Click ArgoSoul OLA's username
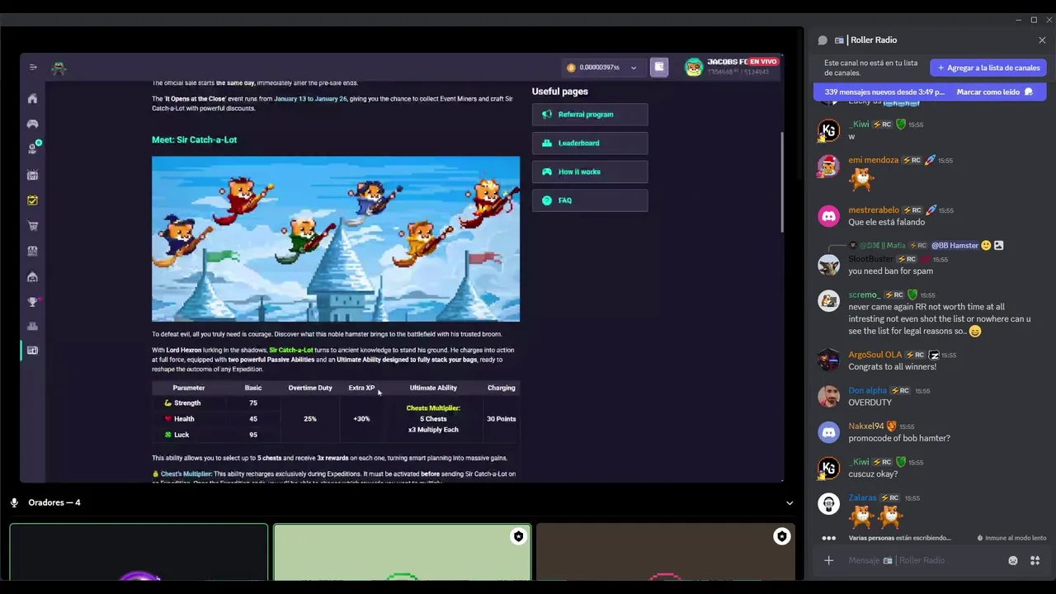Screen dimensions: 1056x594 coord(875,356)
